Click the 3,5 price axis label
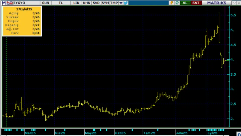 coord(233,74)
